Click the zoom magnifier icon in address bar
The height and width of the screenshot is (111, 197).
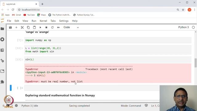click(178, 10)
